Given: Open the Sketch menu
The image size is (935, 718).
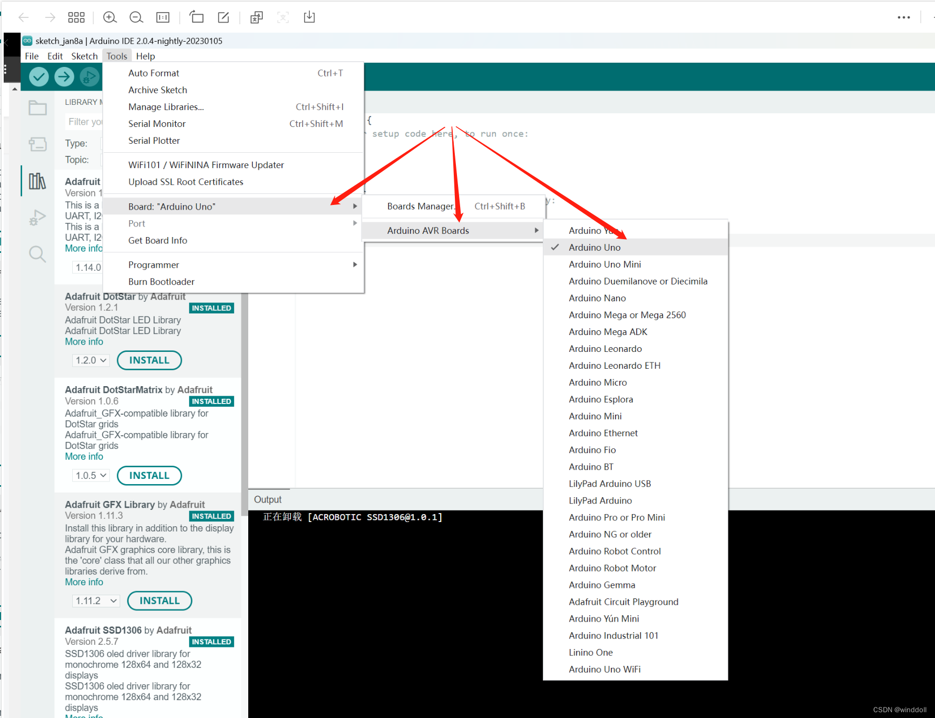Looking at the screenshot, I should (84, 56).
